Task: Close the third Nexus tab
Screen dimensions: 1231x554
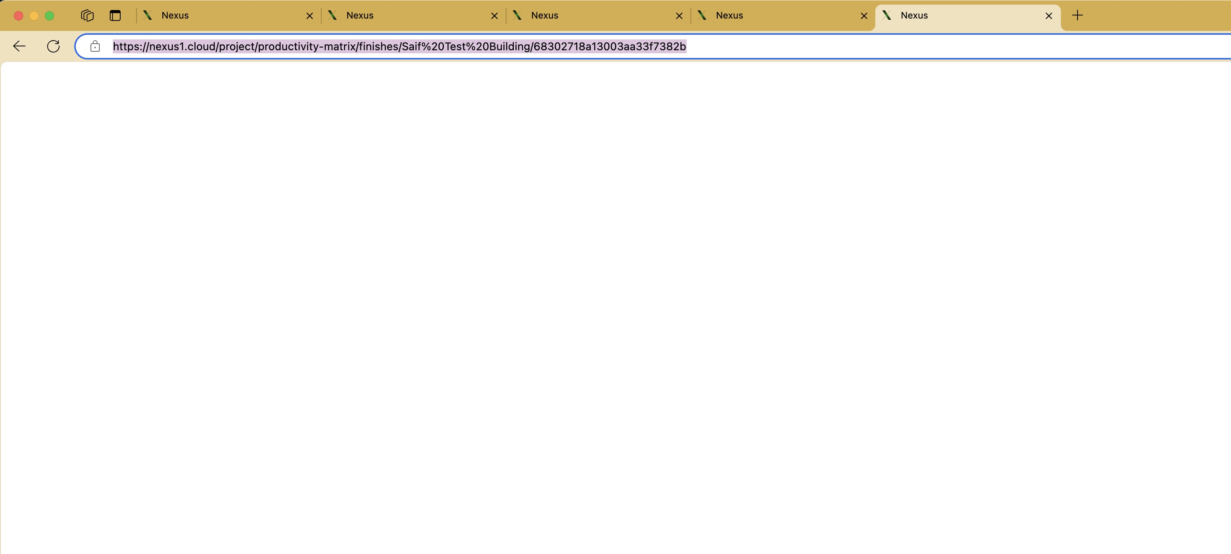Action: (679, 16)
